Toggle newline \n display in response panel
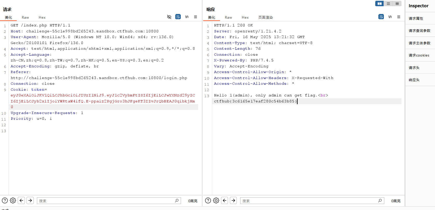Viewport: 435px width, 210px height. tap(390, 17)
